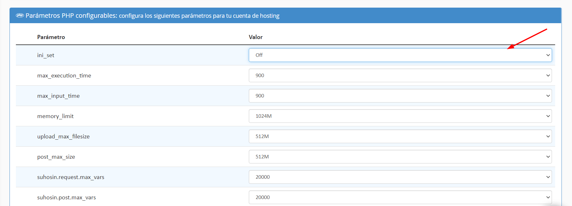Screen dimensions: 572x206
Task: Click the upload_max_filesize parameter label
Action: pos(63,136)
